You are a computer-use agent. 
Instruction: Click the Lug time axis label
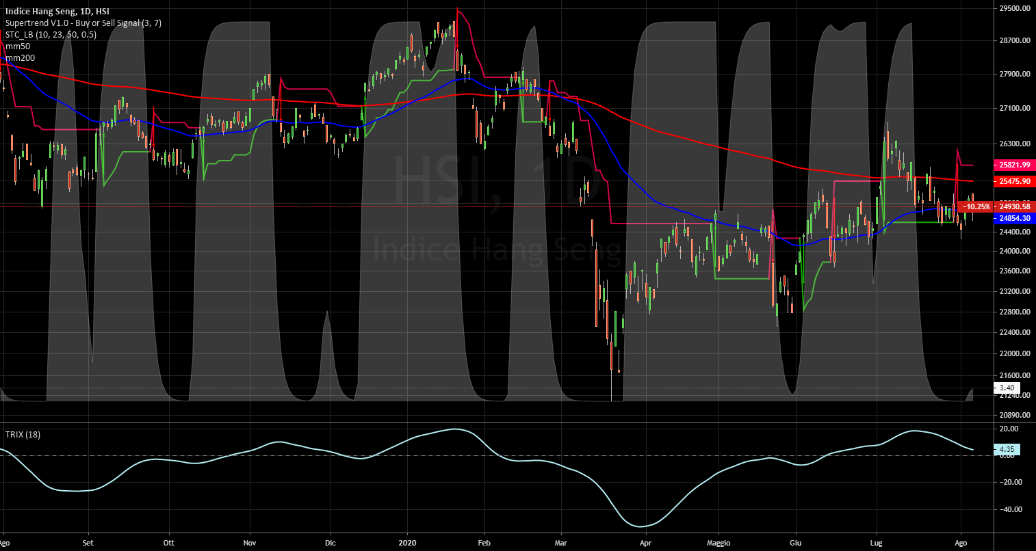(877, 543)
